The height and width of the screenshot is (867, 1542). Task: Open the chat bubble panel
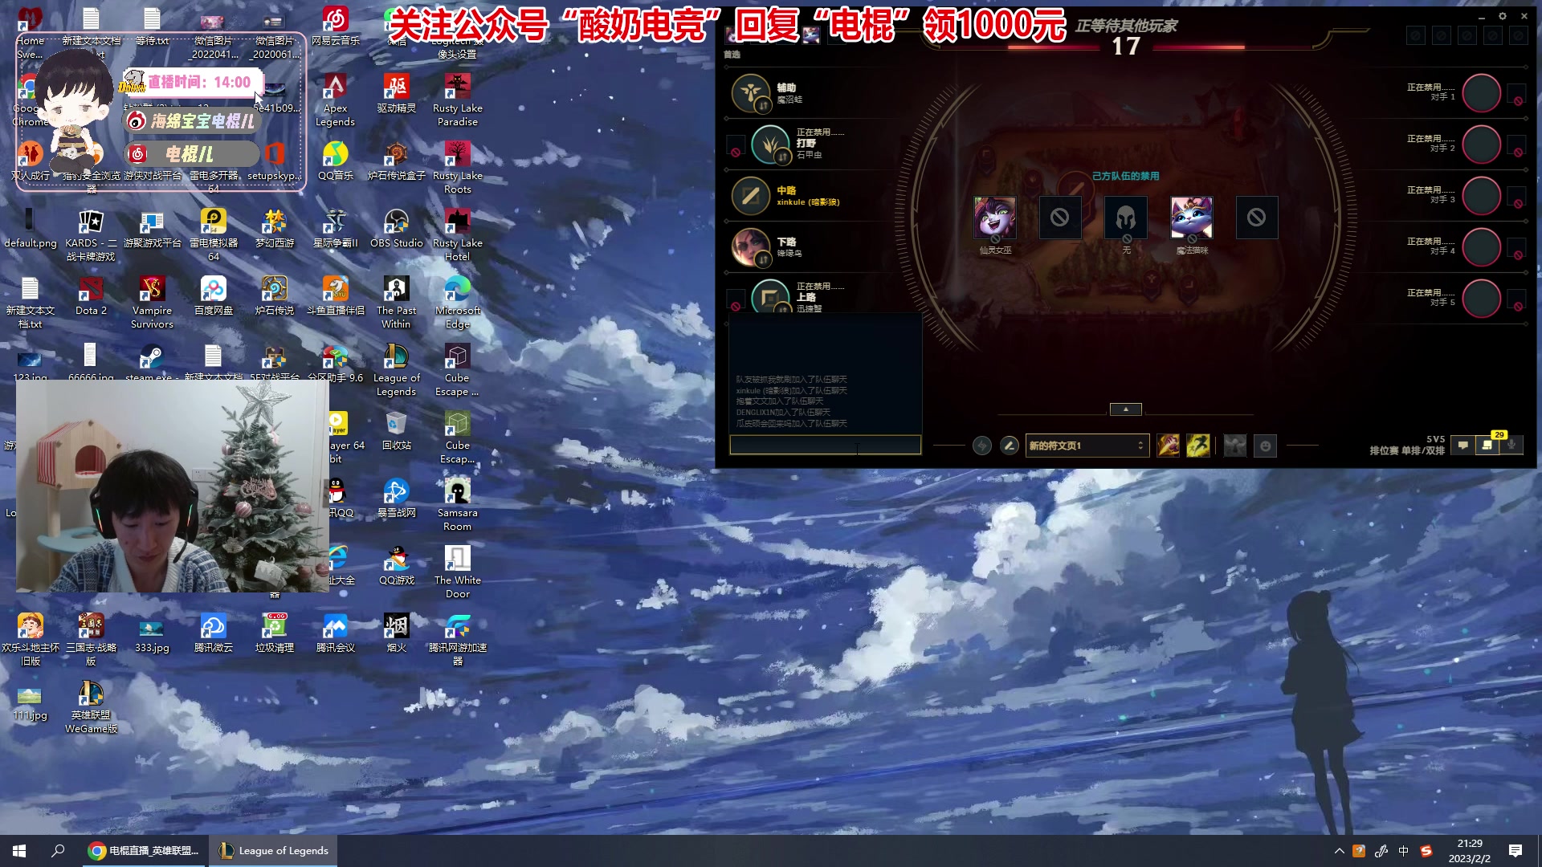[x=1462, y=445]
